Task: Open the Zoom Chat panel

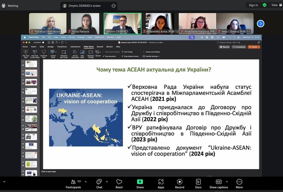Action: (99, 182)
